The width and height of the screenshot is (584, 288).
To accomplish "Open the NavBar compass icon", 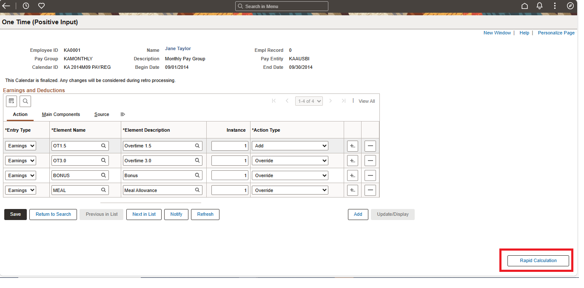I will point(570,6).
